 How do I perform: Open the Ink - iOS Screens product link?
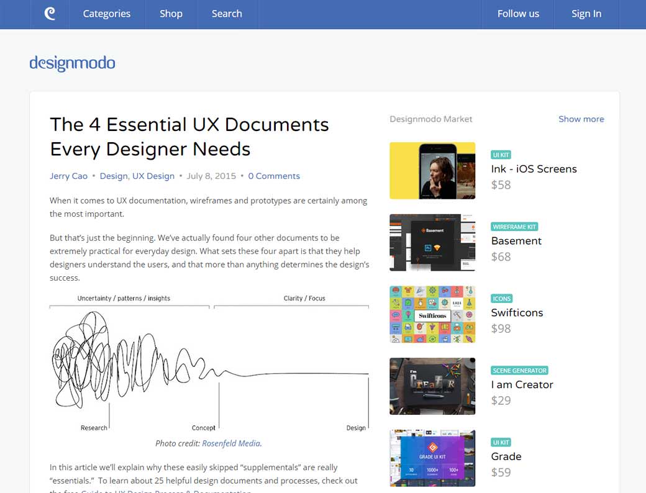[x=534, y=168]
